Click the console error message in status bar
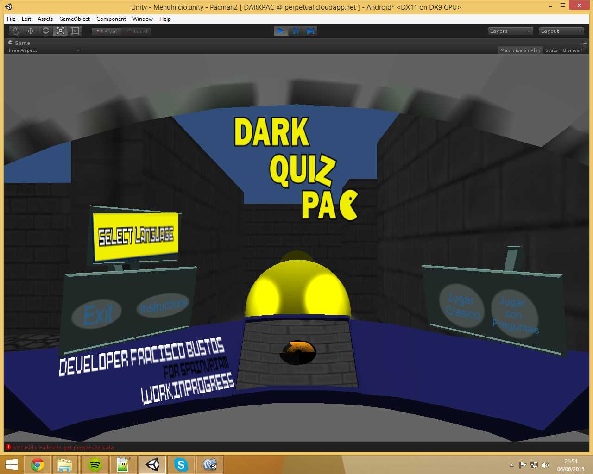Image resolution: width=593 pixels, height=474 pixels. pos(64,448)
